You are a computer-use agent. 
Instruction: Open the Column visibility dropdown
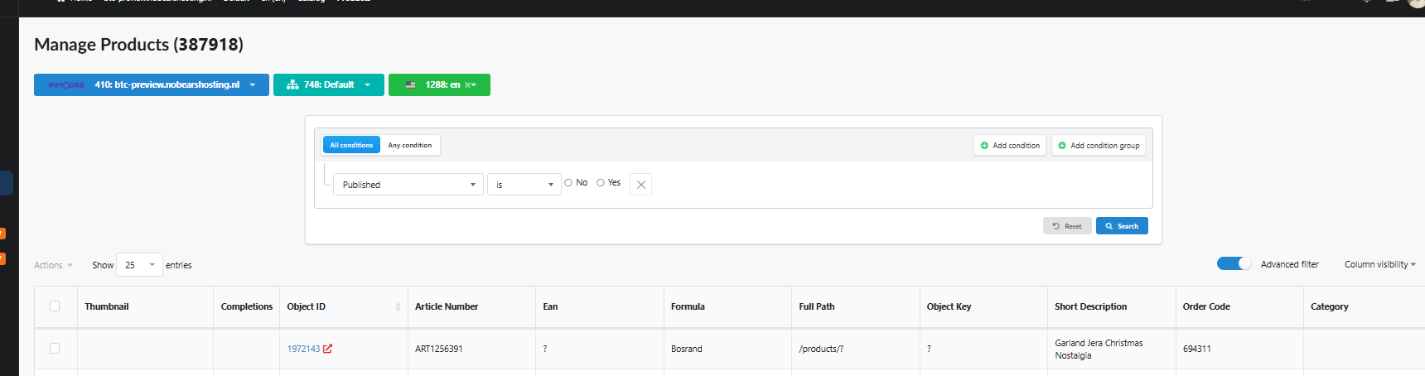(x=1379, y=264)
